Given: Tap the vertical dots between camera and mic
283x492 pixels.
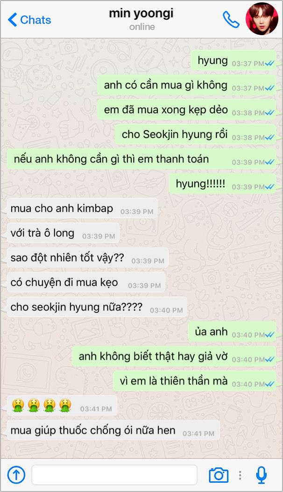Looking at the screenshot, I should pyautogui.click(x=240, y=475).
